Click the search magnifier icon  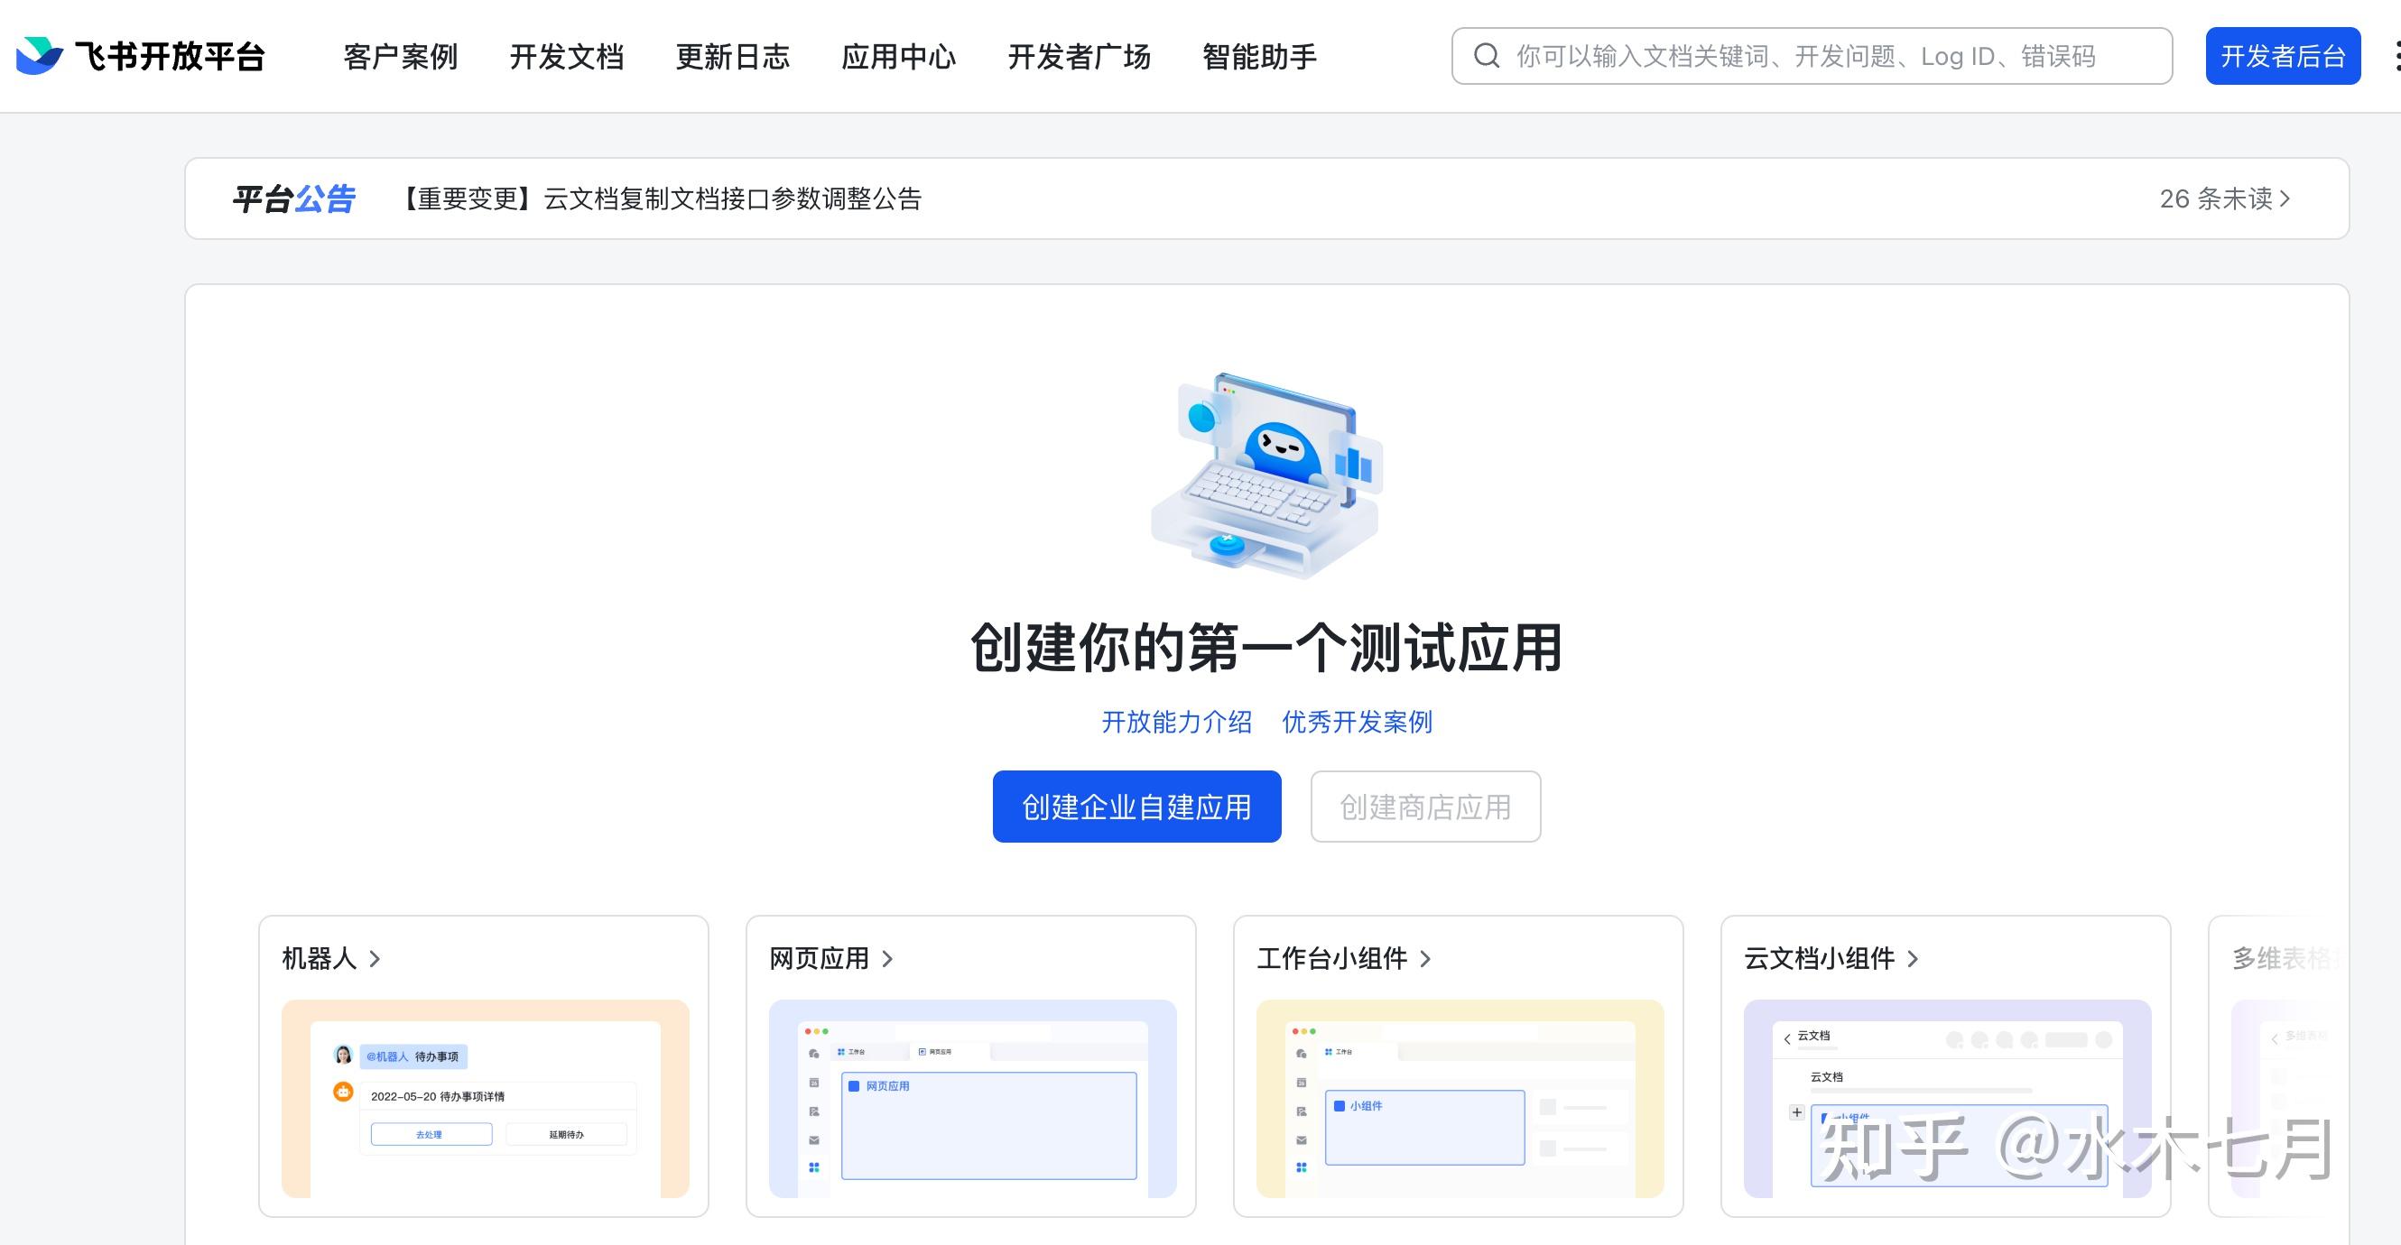coord(1487,57)
